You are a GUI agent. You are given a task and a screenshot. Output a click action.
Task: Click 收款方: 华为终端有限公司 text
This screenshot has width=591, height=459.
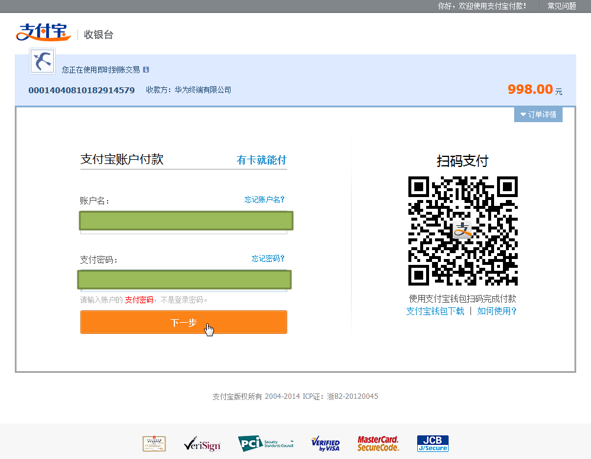point(189,90)
